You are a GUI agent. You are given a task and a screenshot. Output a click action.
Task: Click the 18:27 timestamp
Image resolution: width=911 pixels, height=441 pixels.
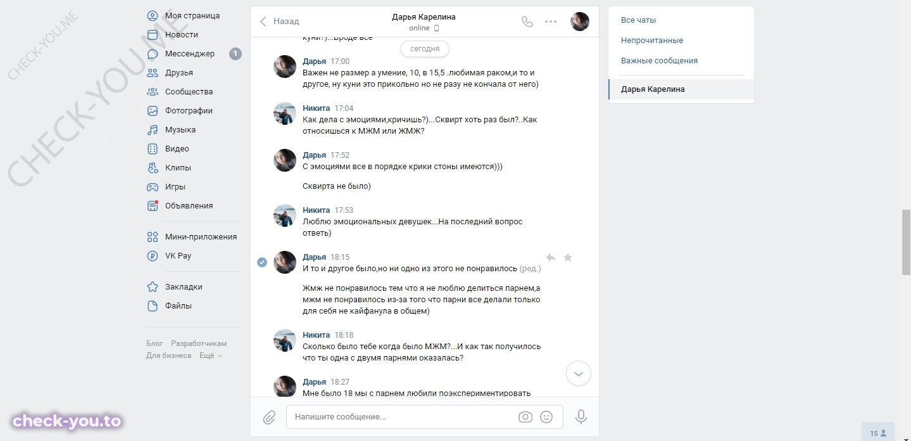tap(340, 382)
